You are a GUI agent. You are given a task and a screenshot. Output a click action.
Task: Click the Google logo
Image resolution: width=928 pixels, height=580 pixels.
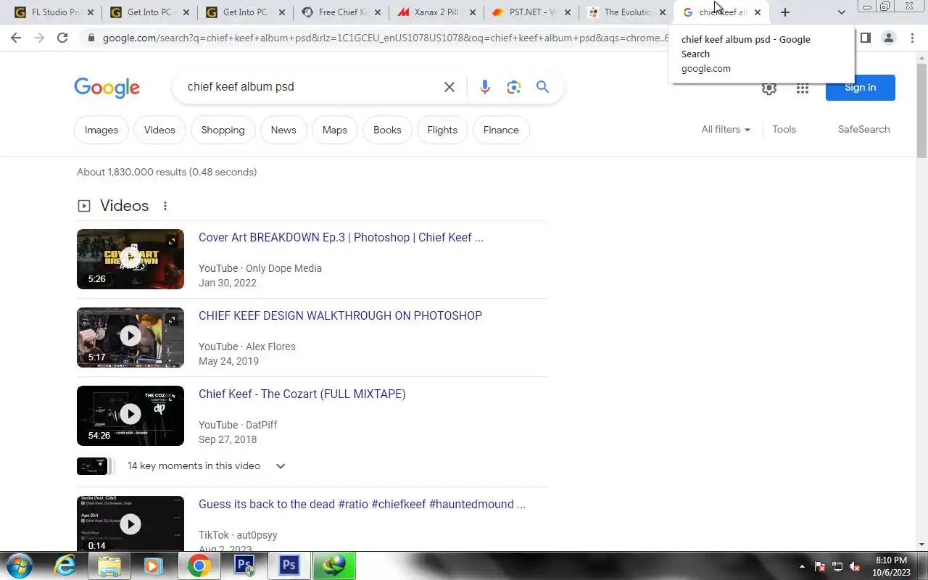click(107, 88)
